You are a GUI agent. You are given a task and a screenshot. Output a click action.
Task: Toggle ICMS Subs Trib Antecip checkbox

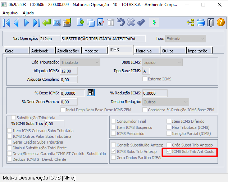coord(113,151)
